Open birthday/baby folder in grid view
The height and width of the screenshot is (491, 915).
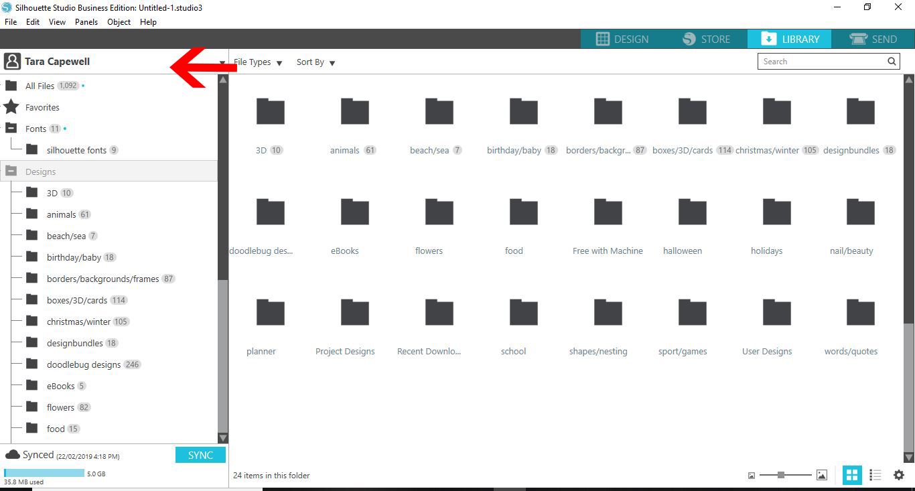pos(524,111)
